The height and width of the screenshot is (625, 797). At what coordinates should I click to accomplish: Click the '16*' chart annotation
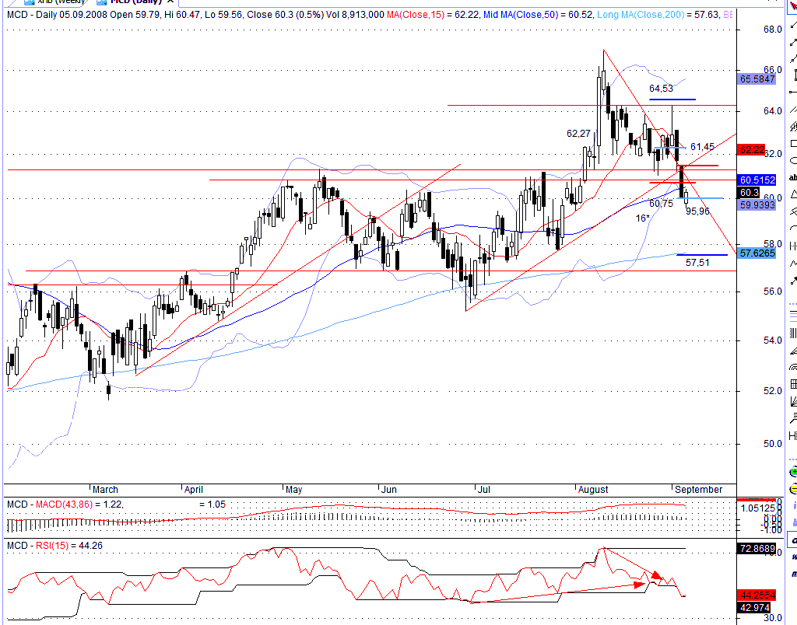(642, 218)
